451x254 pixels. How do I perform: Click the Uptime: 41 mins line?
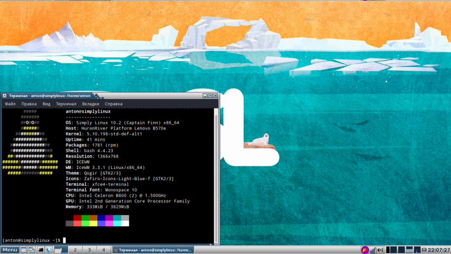tap(86, 140)
